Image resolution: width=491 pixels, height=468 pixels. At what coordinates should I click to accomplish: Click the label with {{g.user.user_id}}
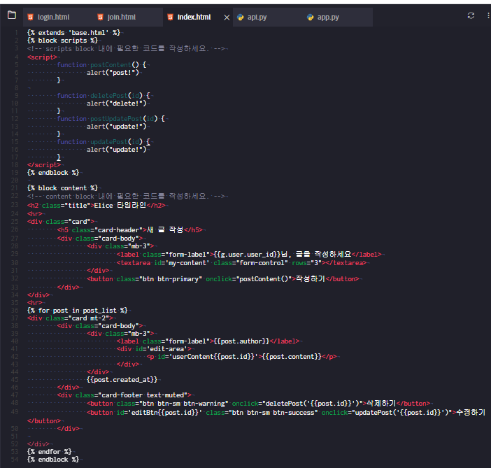(249, 254)
